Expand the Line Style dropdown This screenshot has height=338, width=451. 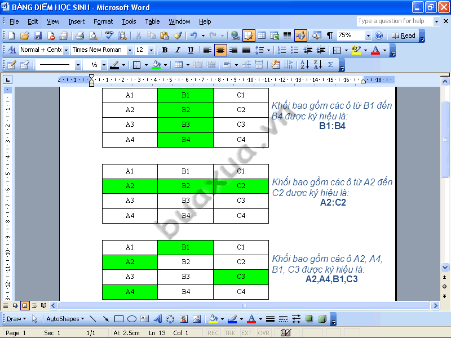click(x=78, y=65)
